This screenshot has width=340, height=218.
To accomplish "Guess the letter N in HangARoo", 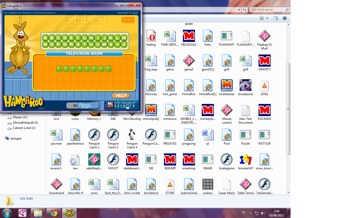I will click(x=45, y=44).
